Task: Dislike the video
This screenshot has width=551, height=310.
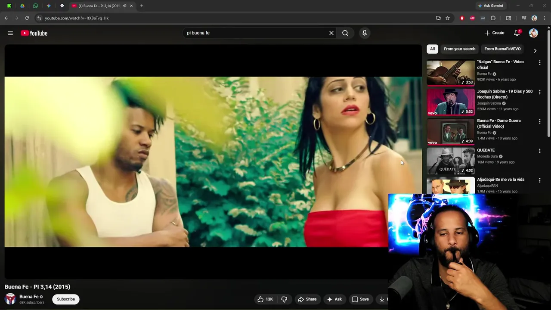Action: 284,299
